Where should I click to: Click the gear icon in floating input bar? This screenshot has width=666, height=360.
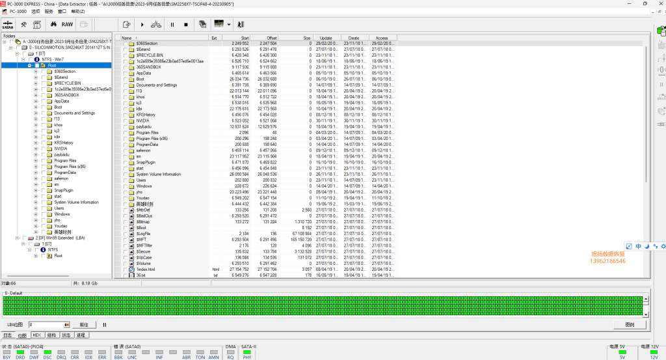pyautogui.click(x=663, y=246)
